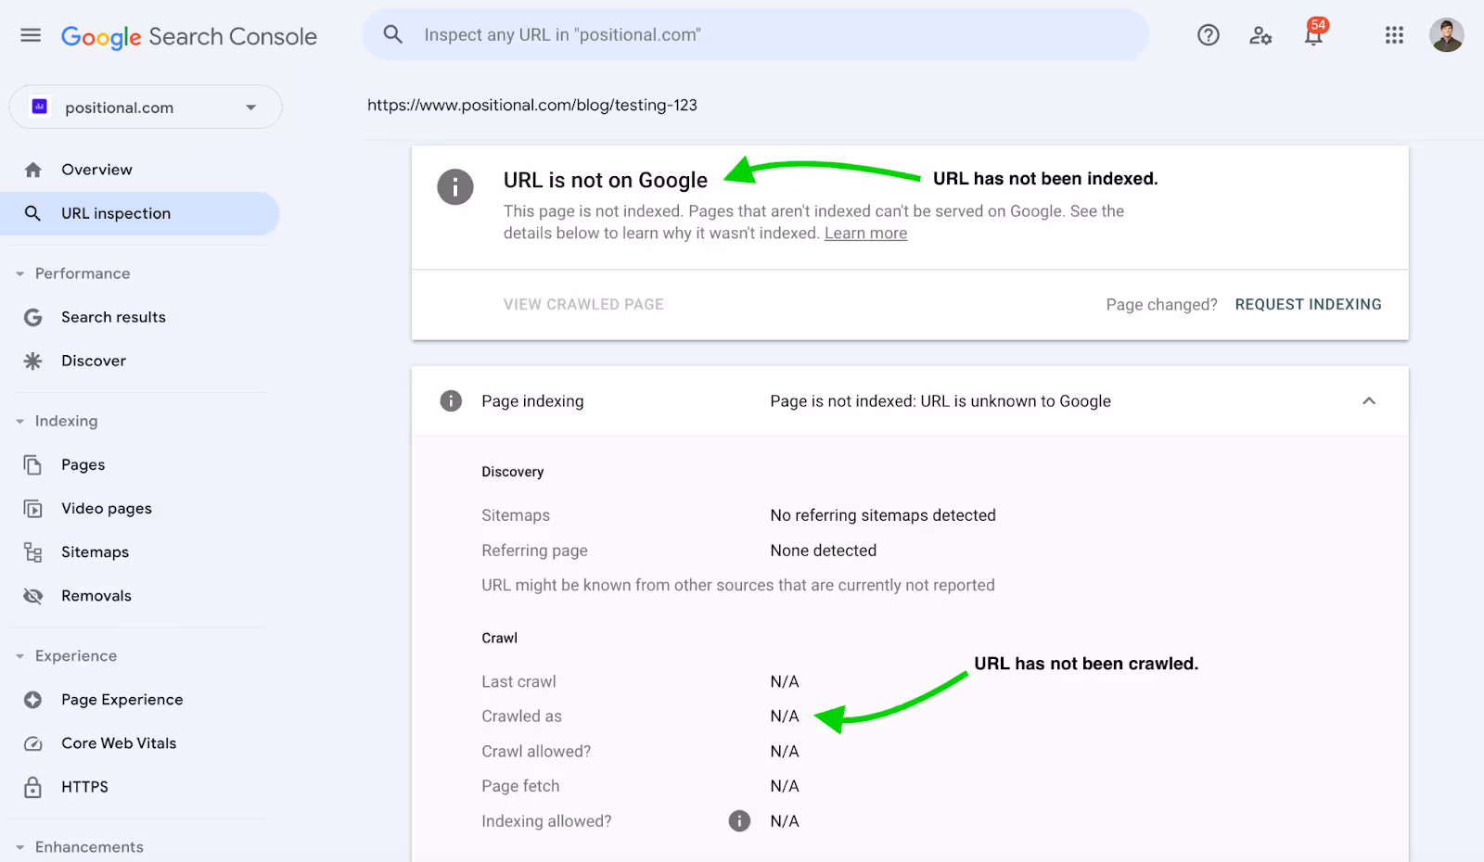
Task: Click 'No referring sitemaps detected' value
Action: click(883, 515)
